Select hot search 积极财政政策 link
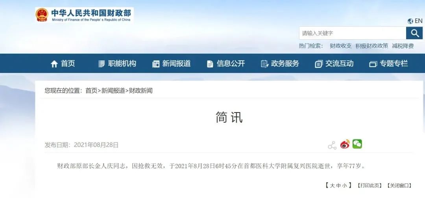The image size is (425, 198). [371, 46]
